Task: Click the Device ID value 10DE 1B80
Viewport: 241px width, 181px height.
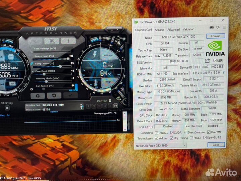Action: pyautogui.click(x=208, y=67)
